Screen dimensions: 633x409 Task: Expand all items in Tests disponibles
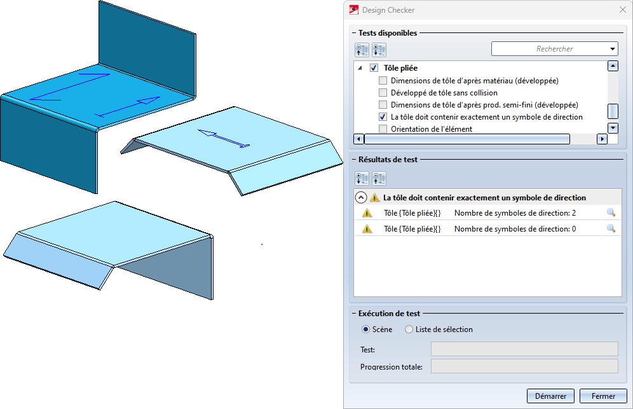click(x=379, y=50)
